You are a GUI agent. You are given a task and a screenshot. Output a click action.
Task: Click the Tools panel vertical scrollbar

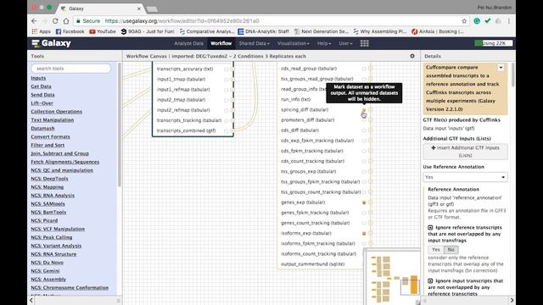click(119, 125)
